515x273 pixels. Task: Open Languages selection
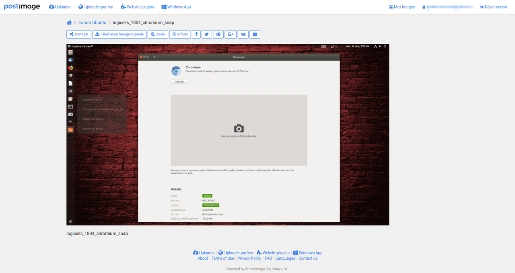(x=285, y=258)
